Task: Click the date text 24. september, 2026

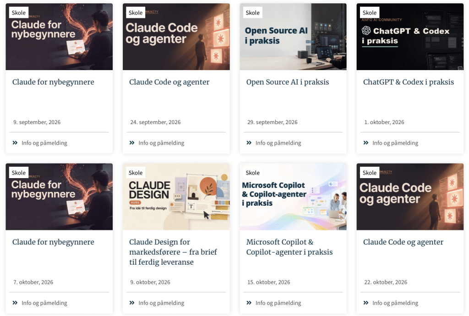Action: point(155,122)
